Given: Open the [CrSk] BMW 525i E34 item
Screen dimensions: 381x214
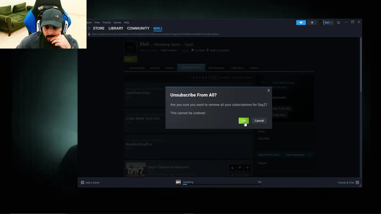Looking at the screenshot, I should [x=143, y=119].
